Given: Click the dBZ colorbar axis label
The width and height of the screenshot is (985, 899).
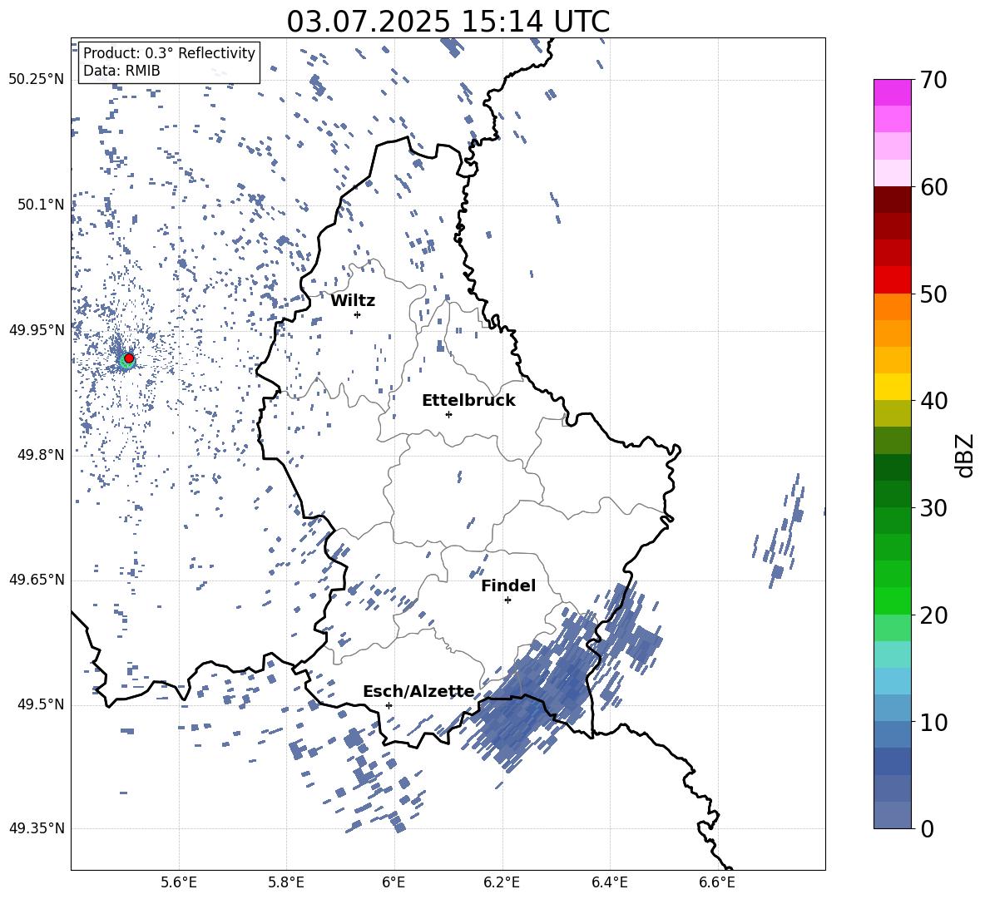Looking at the screenshot, I should [965, 456].
